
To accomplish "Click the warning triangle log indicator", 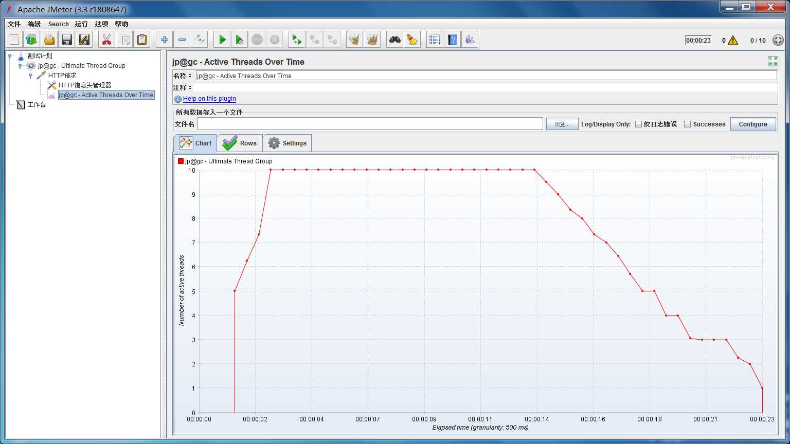I will tap(733, 40).
